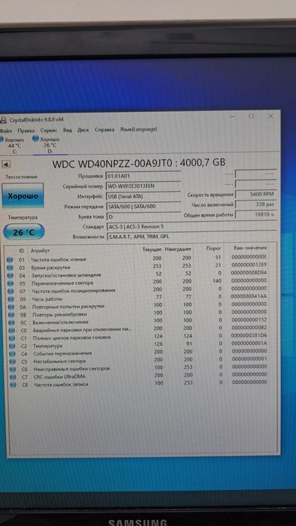
Task: Select the Нестабильные сектора row
Action: [141, 360]
